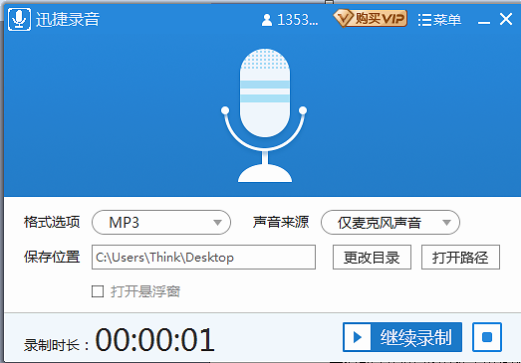The height and width of the screenshot is (363, 521).
Task: Close the 迅捷录音 window
Action: [x=506, y=19]
